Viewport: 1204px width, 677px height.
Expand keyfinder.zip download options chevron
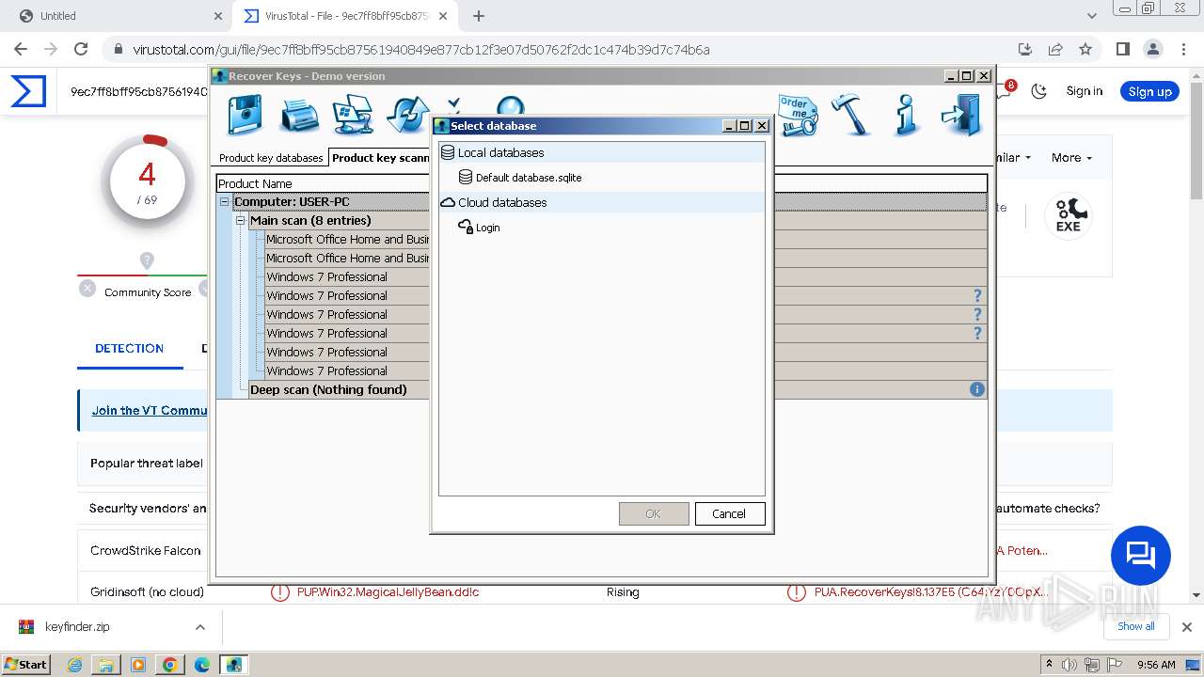click(199, 627)
